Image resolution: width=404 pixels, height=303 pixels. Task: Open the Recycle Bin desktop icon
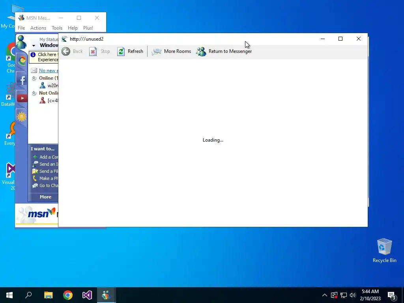click(384, 251)
